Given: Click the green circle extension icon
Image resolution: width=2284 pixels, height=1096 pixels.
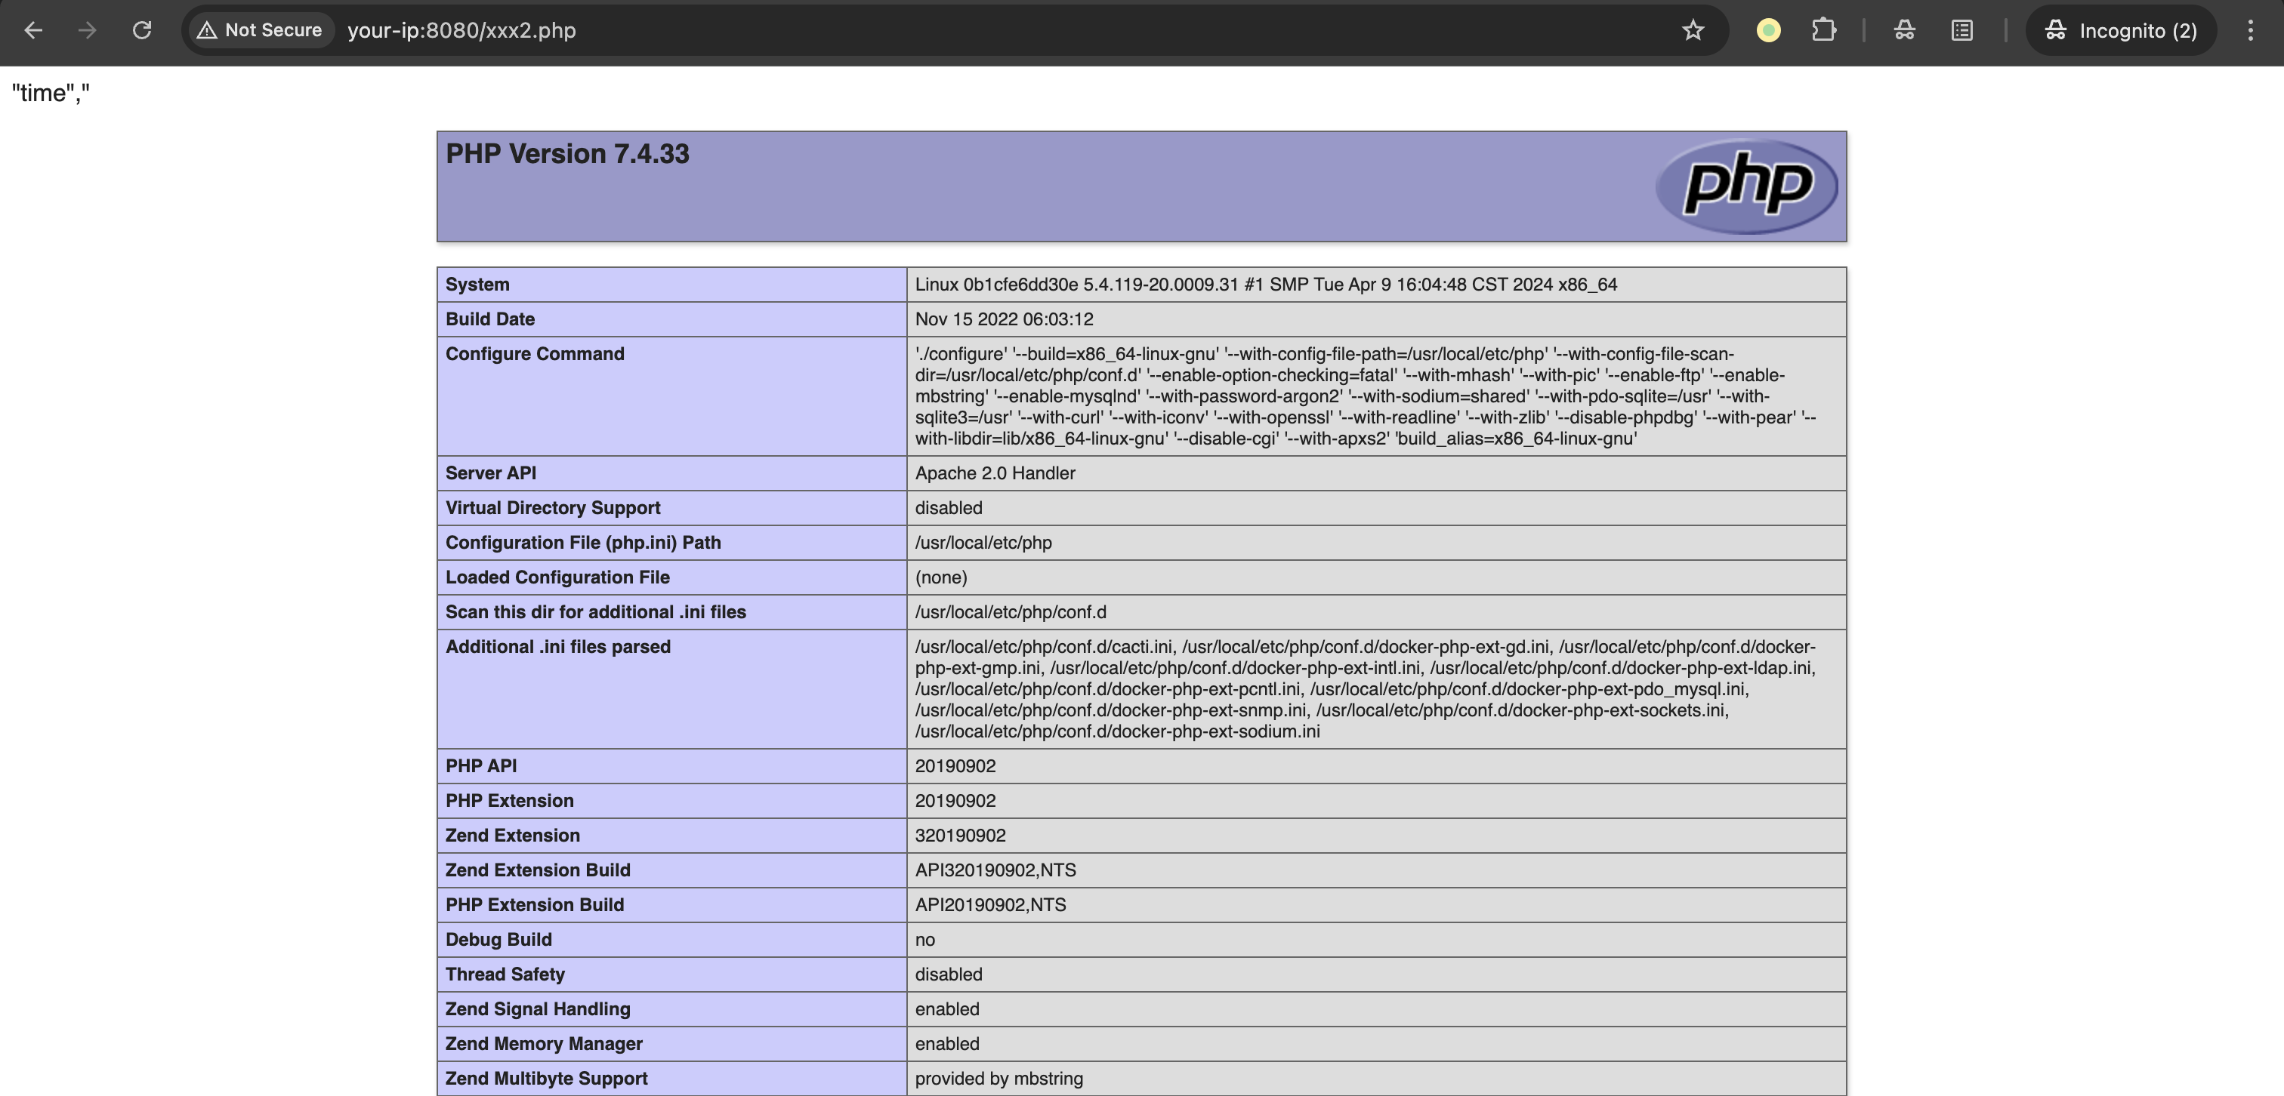Looking at the screenshot, I should (1768, 30).
